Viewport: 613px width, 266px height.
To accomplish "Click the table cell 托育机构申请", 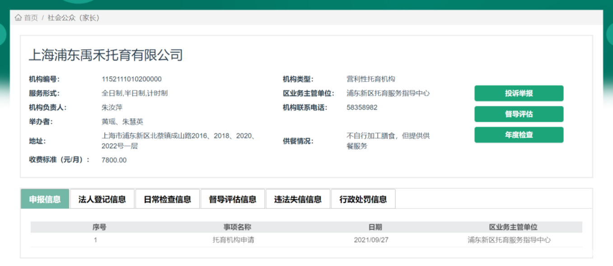I will [234, 240].
